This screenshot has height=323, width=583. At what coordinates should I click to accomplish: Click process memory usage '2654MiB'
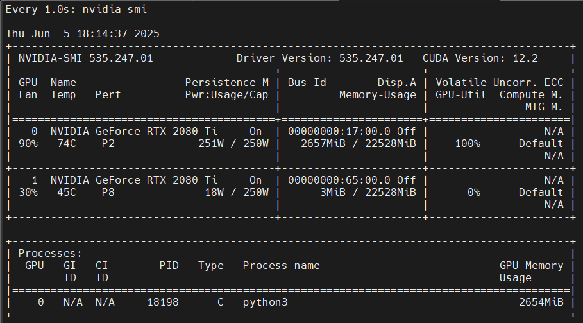point(541,302)
